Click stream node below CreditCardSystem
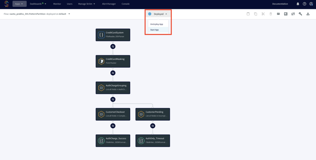 click(113, 46)
